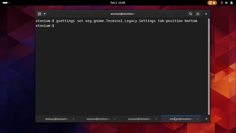Open the system power status icon
236x133 pixels.
(x=232, y=3)
